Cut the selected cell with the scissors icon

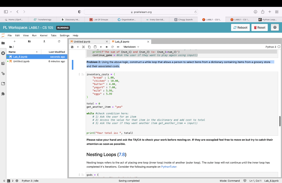[x=84, y=47]
